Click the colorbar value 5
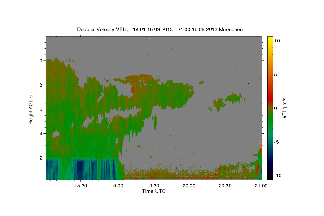This screenshot has height=216, width=324. [x=275, y=75]
